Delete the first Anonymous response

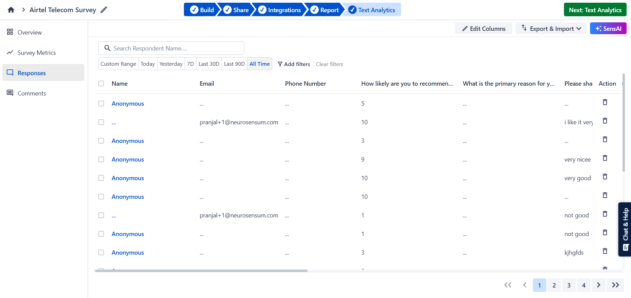point(605,102)
